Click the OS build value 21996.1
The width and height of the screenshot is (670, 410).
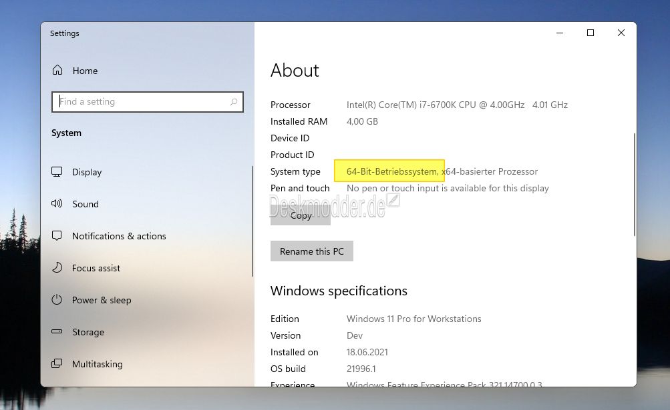361,369
